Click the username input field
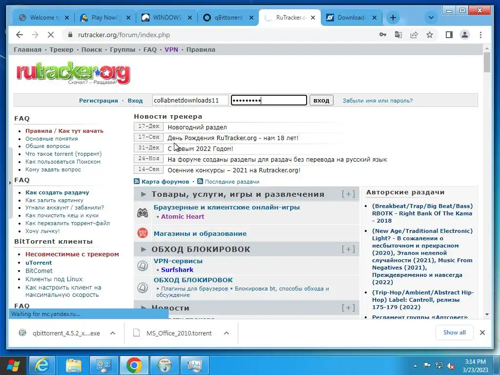 point(190,100)
